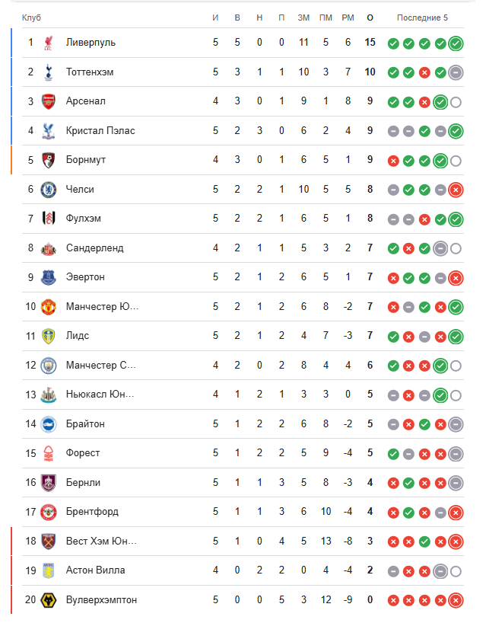This screenshot has width=486, height=623.
Task: Click the Crystal Palace crest icon
Action: click(x=49, y=131)
